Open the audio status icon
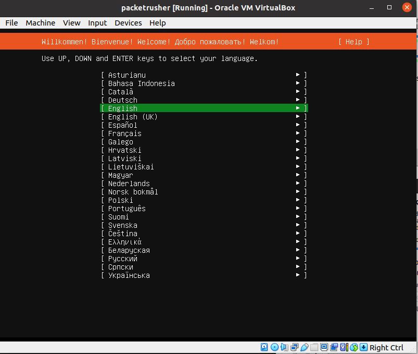This screenshot has width=418, height=354. pos(284,347)
